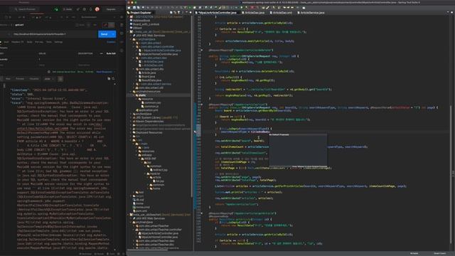Expand the Maven Dependencies node
Image resolution: width=455 pixels, height=256 pixels.
[131, 122]
